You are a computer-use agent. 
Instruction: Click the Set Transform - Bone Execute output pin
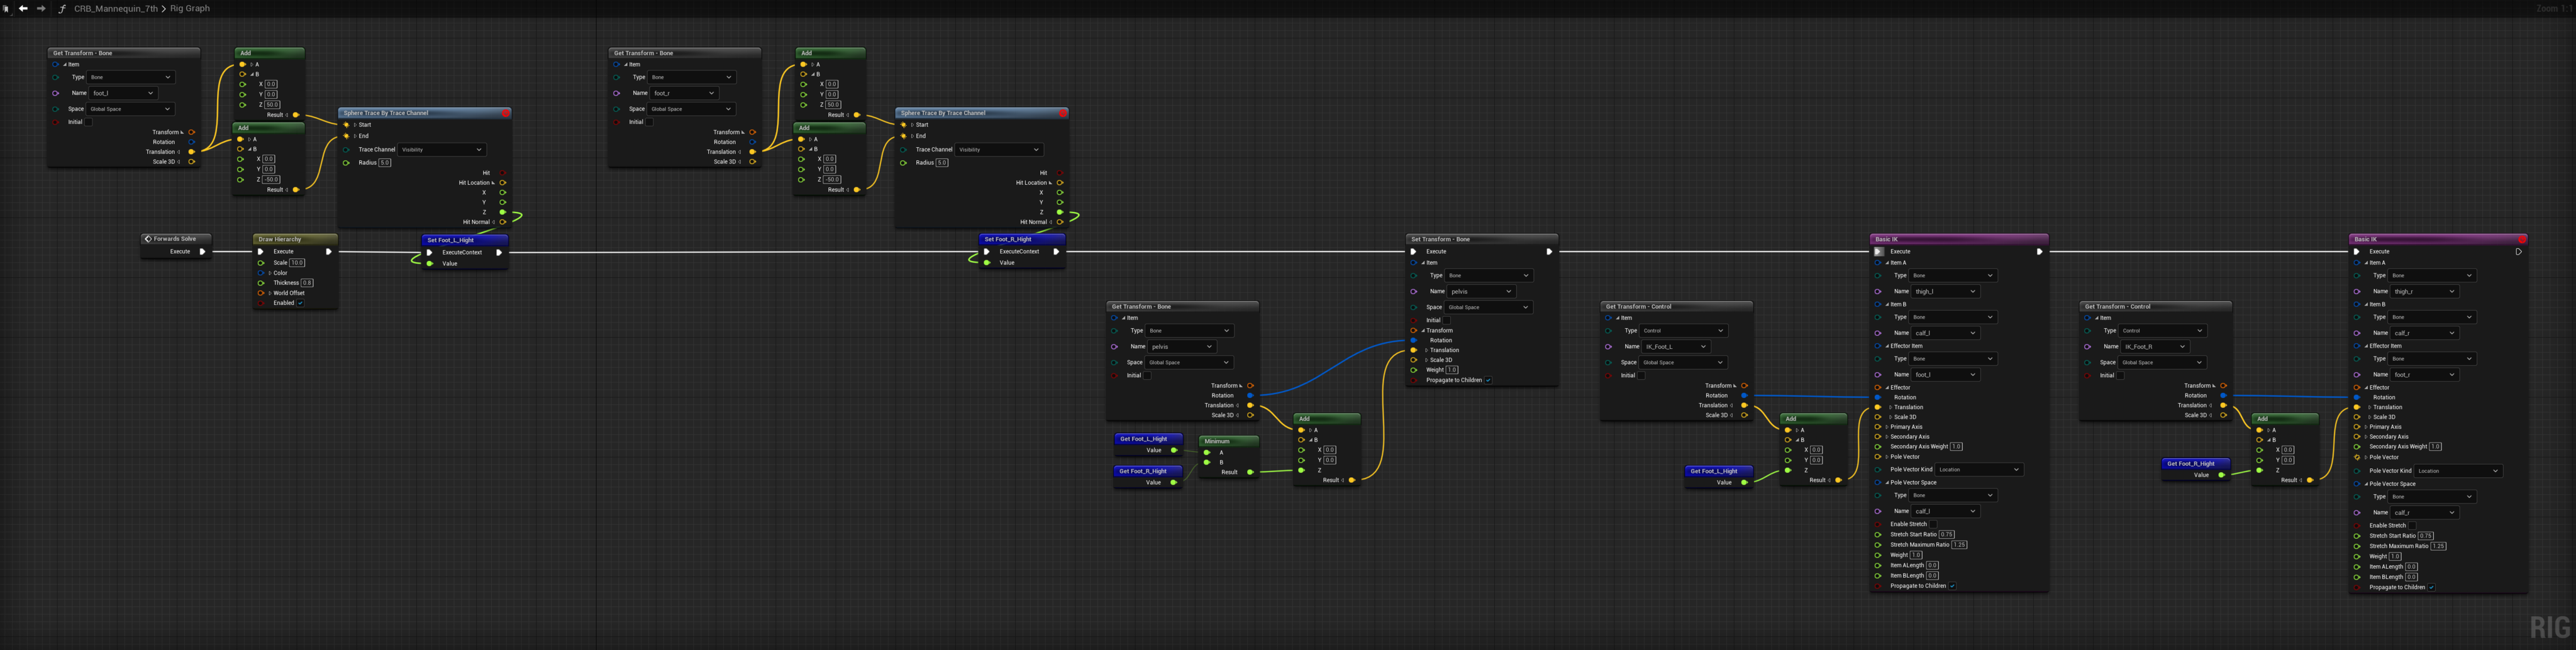point(1549,252)
